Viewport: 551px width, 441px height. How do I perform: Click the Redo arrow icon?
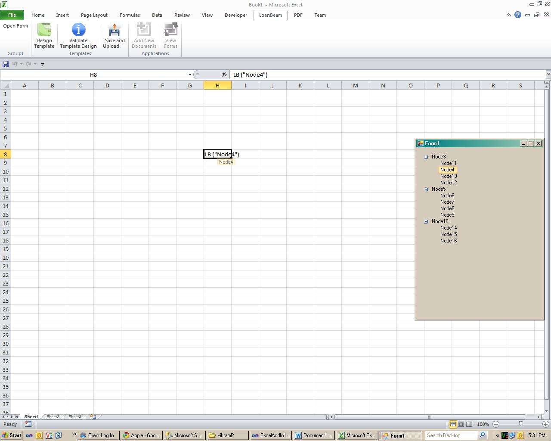tap(28, 64)
